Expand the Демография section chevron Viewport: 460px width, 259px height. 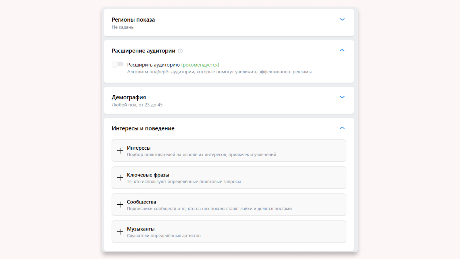[342, 97]
